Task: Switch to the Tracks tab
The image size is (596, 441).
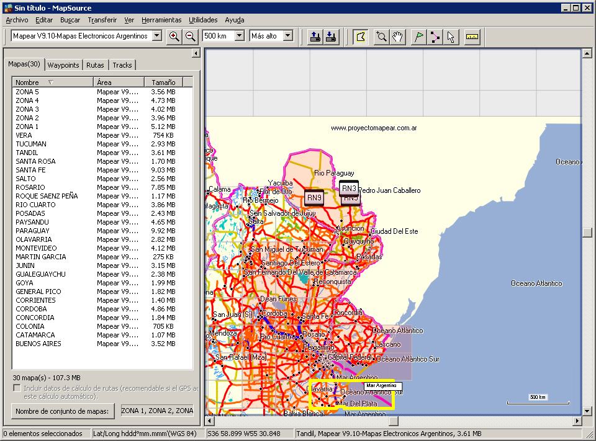Action: [122, 65]
